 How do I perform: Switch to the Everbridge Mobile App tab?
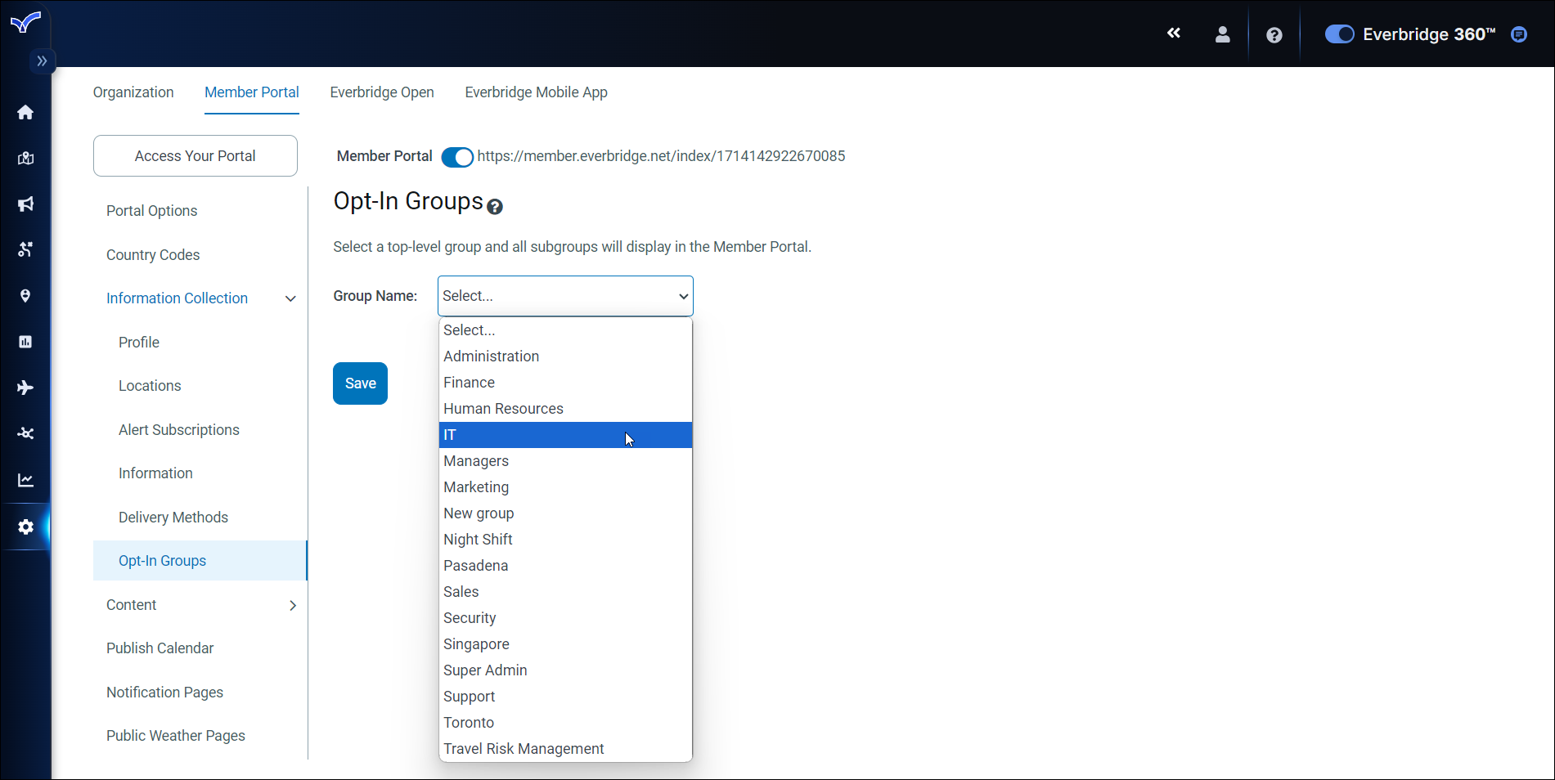537,92
